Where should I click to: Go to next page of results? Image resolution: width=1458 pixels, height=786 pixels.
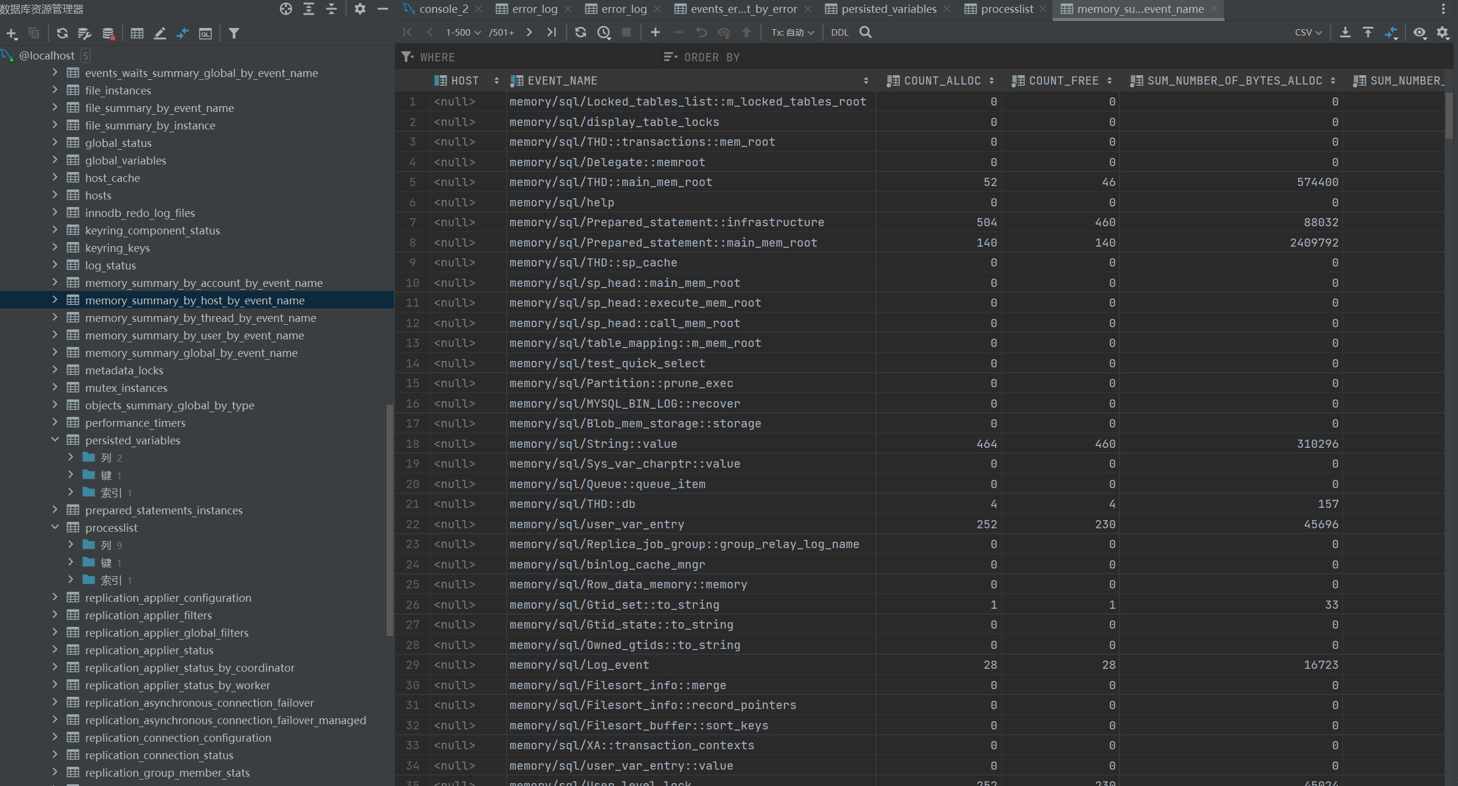529,32
